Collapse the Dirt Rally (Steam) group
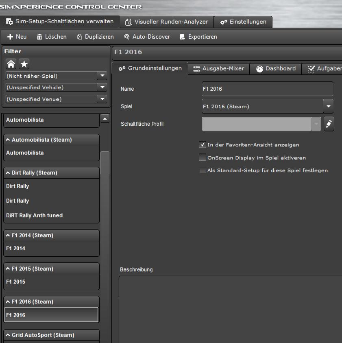The height and width of the screenshot is (343, 342). (8, 173)
